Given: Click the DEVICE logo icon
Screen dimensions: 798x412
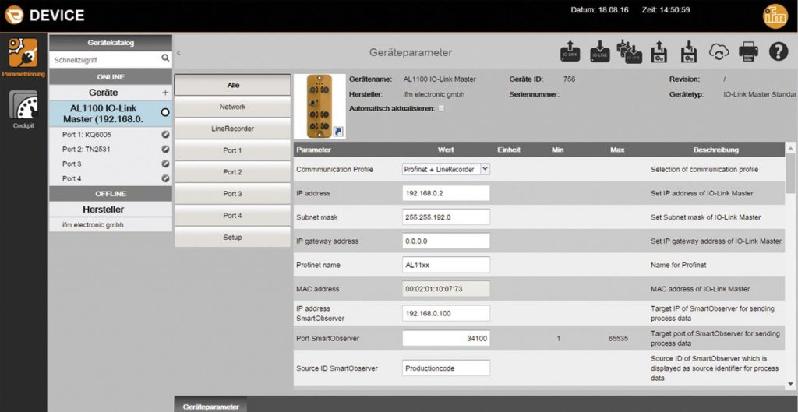Looking at the screenshot, I should [14, 15].
